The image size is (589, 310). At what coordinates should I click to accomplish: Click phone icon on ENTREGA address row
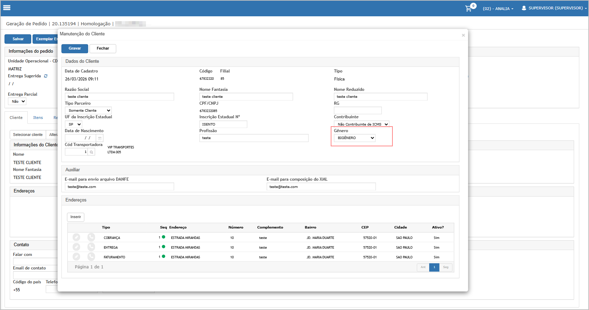tap(91, 247)
